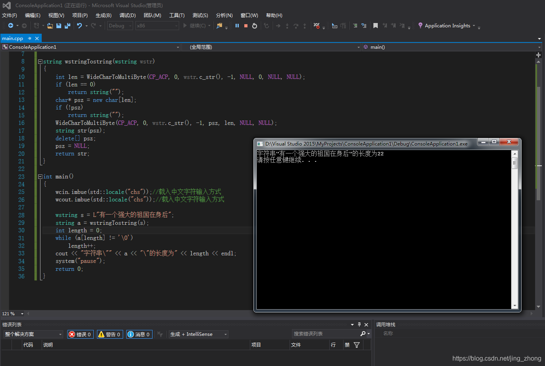Click the Step Into debugging icon
This screenshot has height=366, width=545.
click(287, 25)
